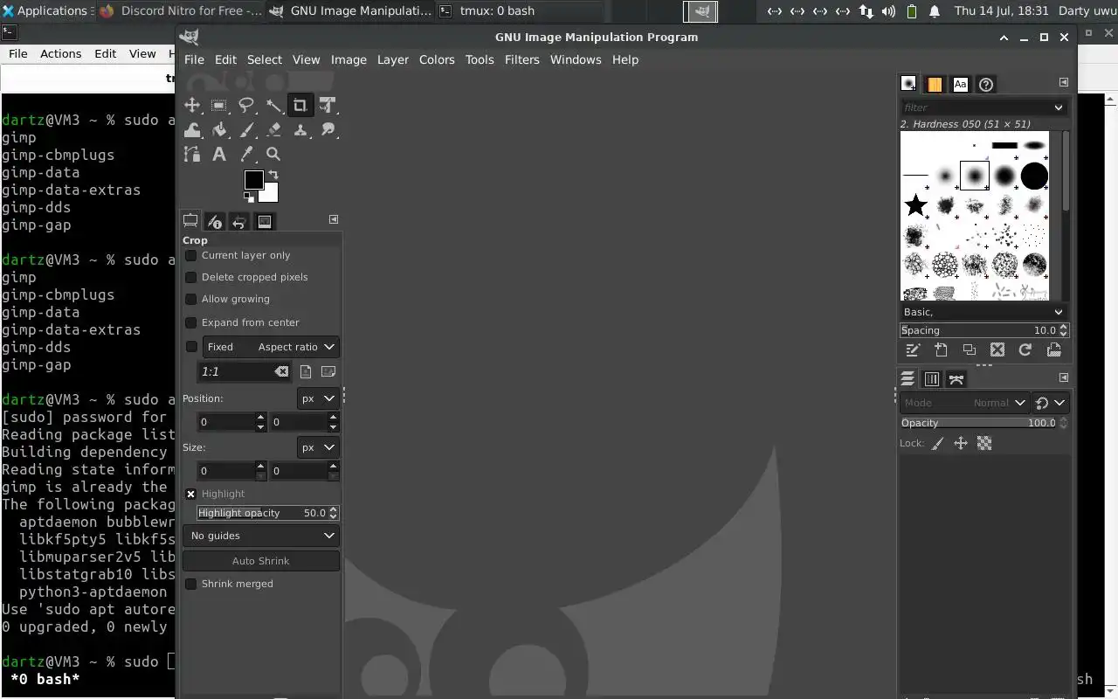
Task: Select the Clone stamp tool
Action: [x=300, y=129]
